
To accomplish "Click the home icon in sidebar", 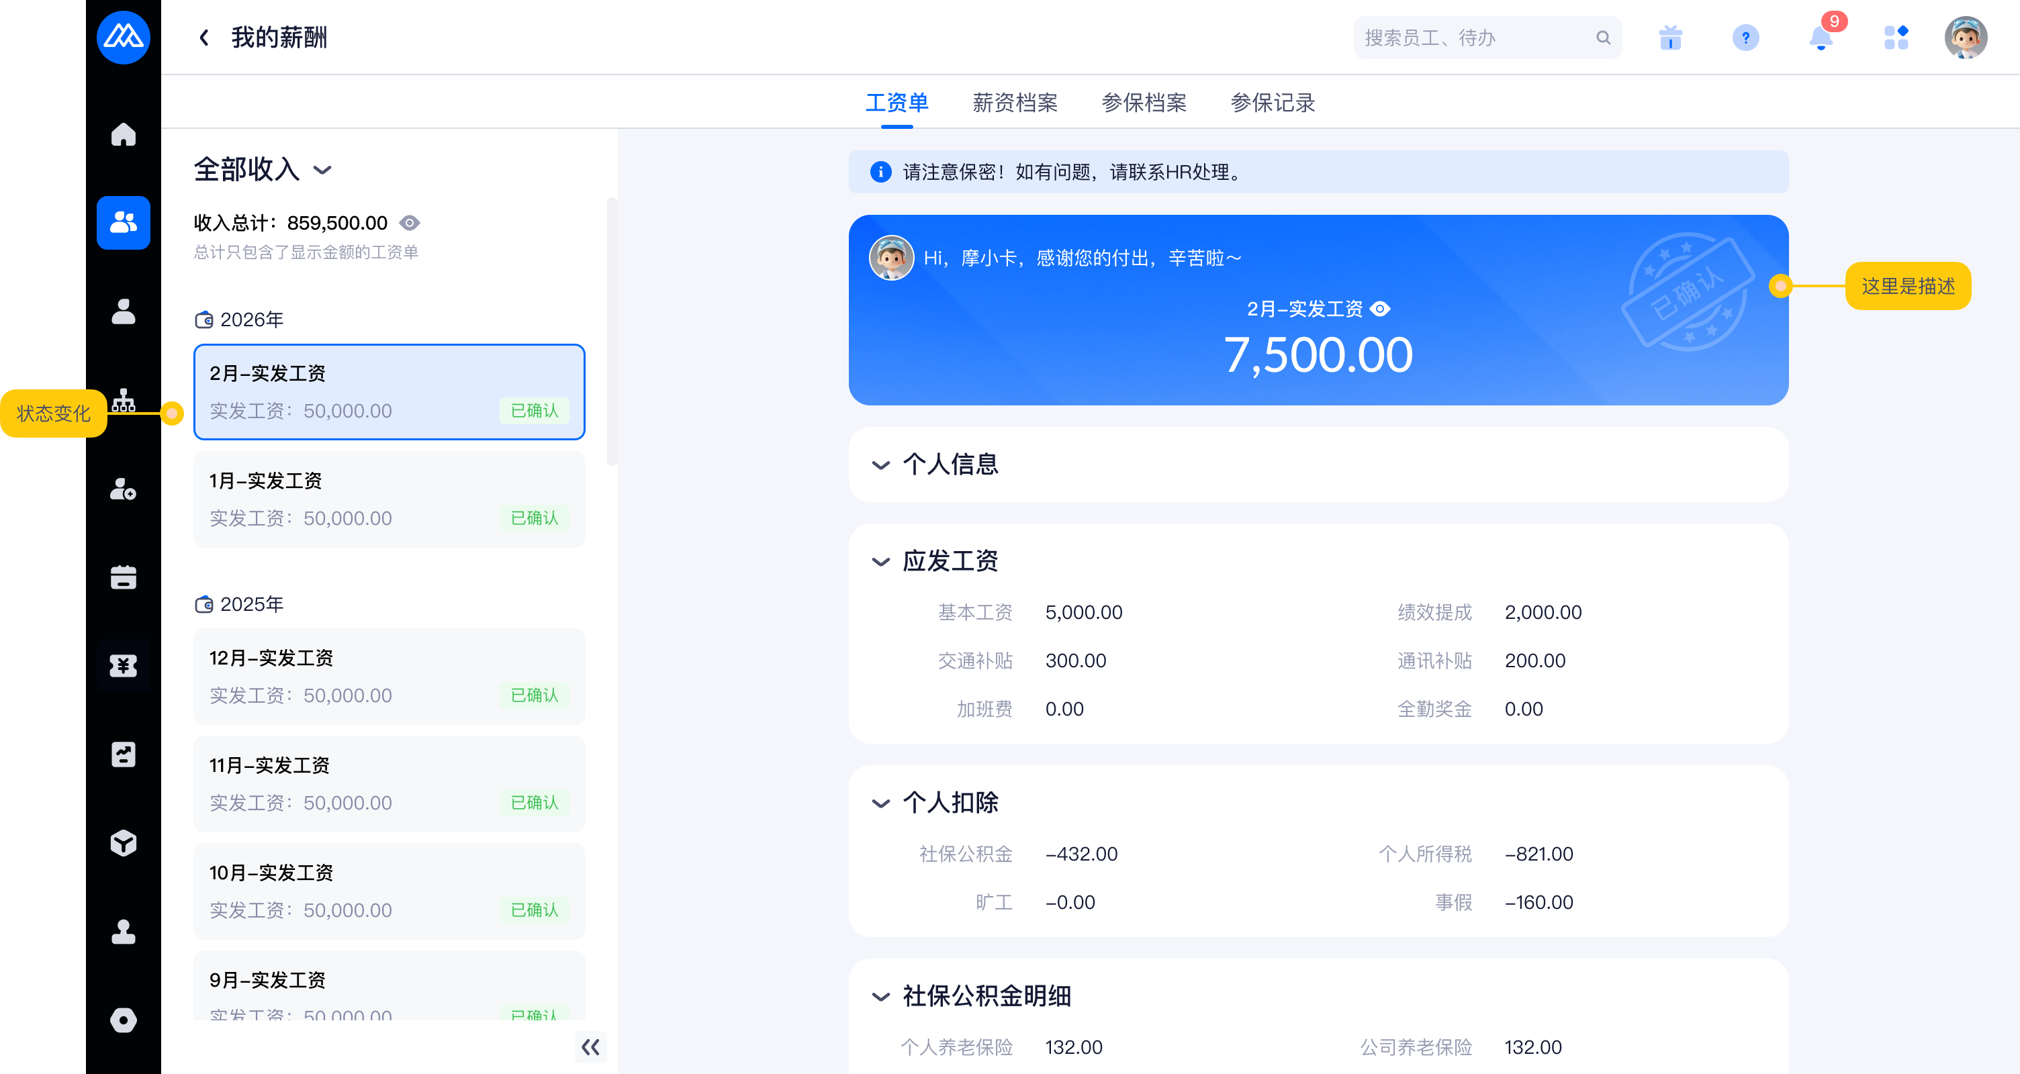I will click(x=123, y=135).
